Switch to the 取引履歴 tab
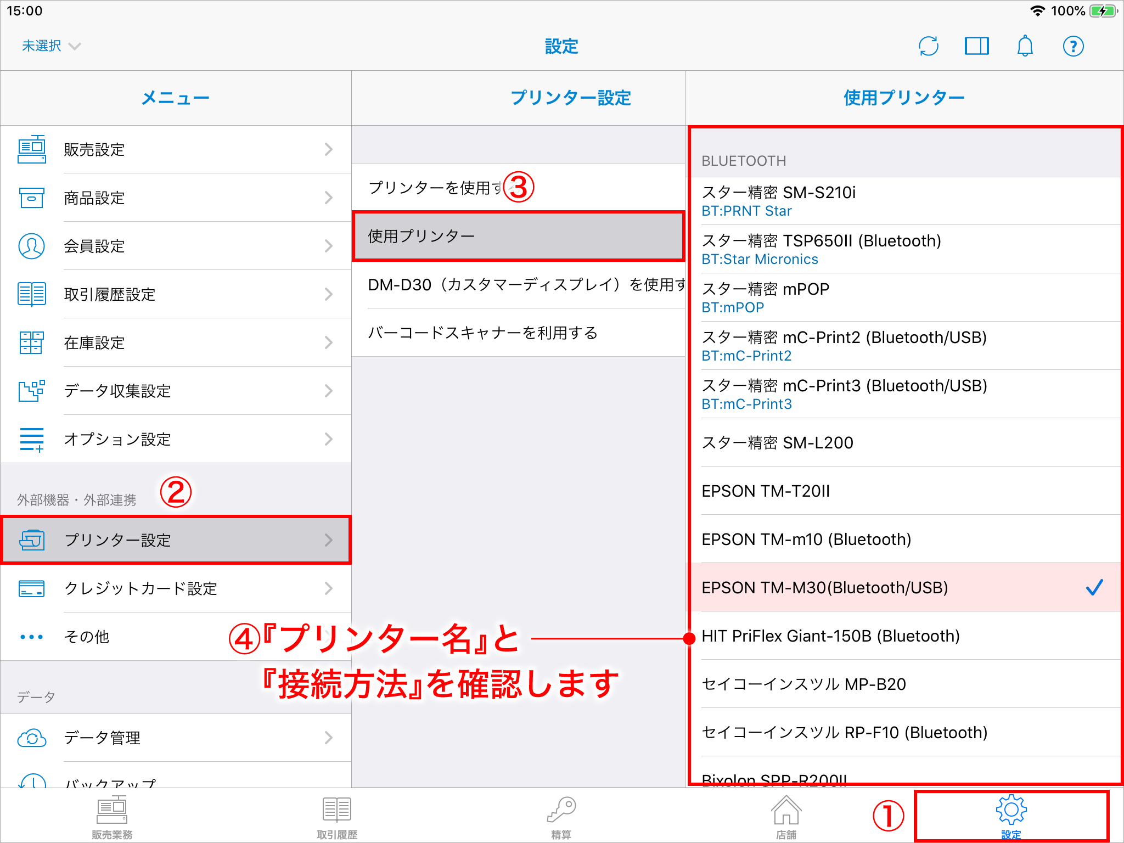The width and height of the screenshot is (1124, 843). coord(337,817)
